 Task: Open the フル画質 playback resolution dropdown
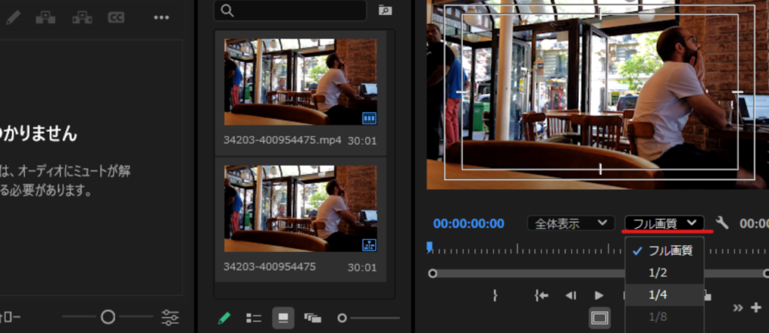tap(664, 223)
